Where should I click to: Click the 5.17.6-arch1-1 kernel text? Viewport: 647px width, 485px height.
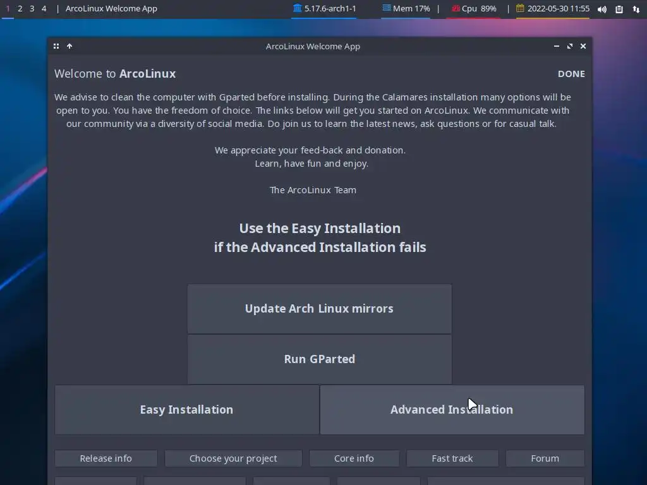[330, 8]
